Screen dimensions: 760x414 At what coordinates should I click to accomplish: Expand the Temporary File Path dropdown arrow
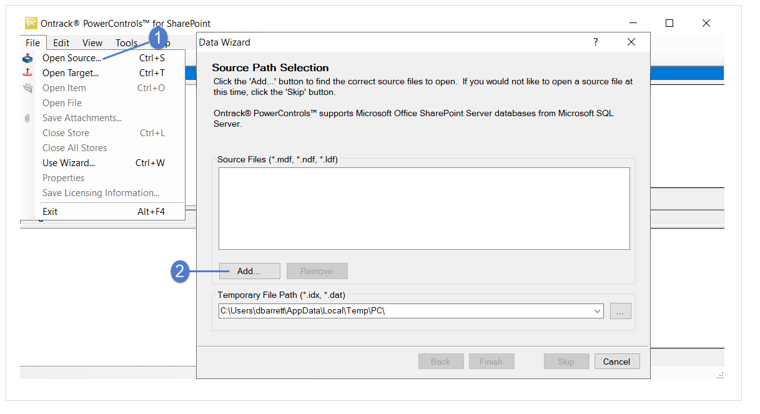[x=598, y=310]
